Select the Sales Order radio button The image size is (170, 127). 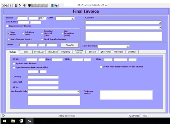pyautogui.click(x=8, y=33)
